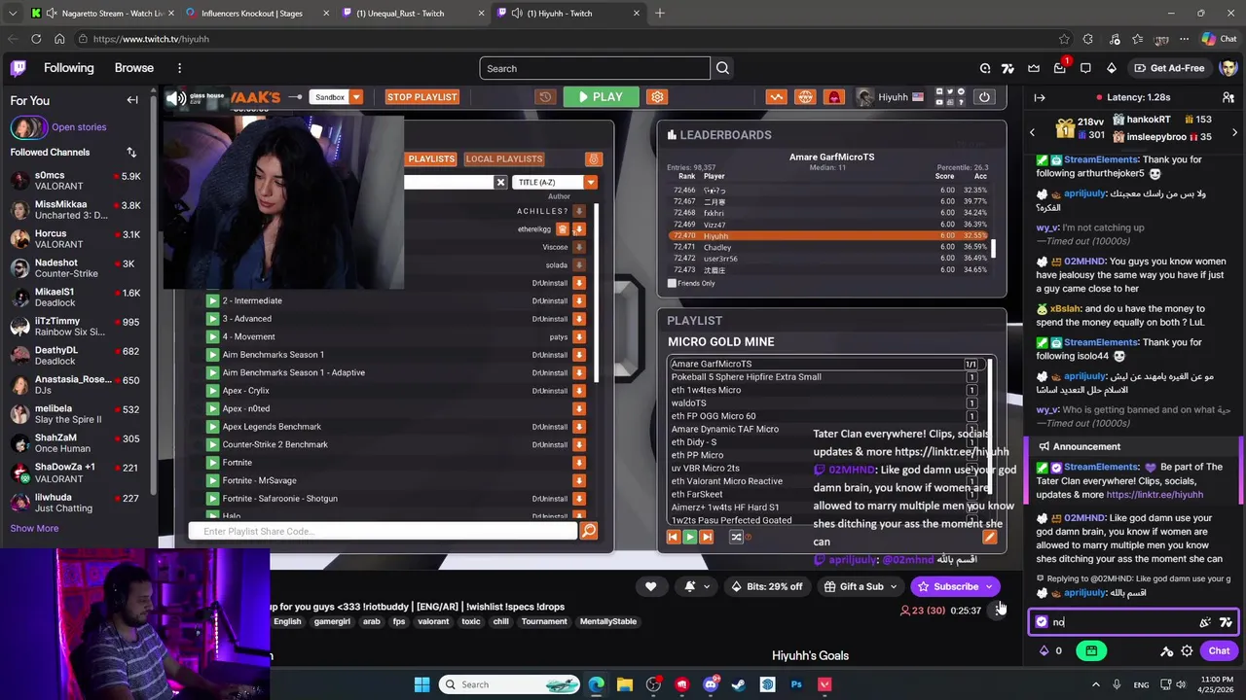Clear the playlist search with X icon

click(500, 182)
